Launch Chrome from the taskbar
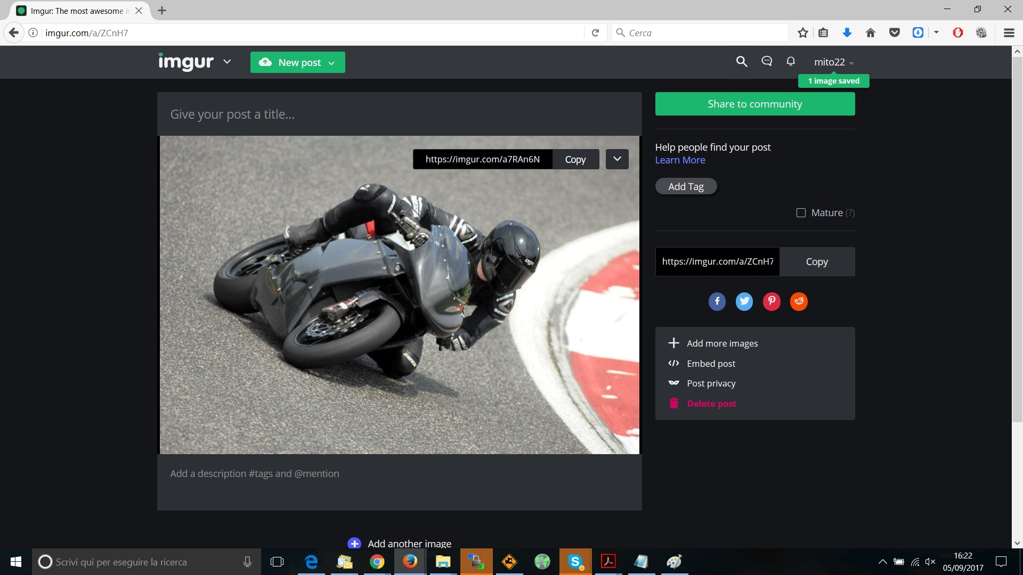Screen dimensions: 1023x575 click(x=377, y=562)
